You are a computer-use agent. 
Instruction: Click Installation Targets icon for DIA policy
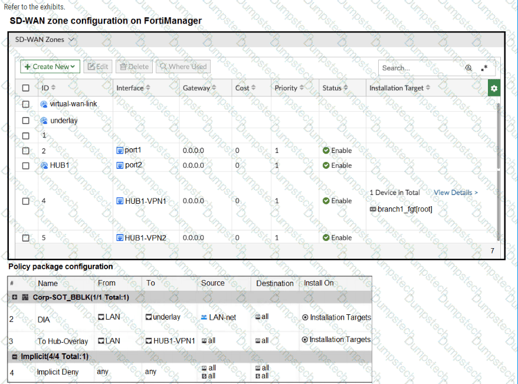(305, 317)
